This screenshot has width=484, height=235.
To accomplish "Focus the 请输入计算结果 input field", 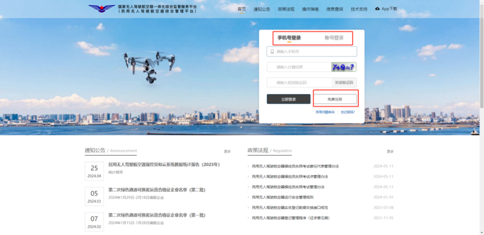I will pos(298,67).
